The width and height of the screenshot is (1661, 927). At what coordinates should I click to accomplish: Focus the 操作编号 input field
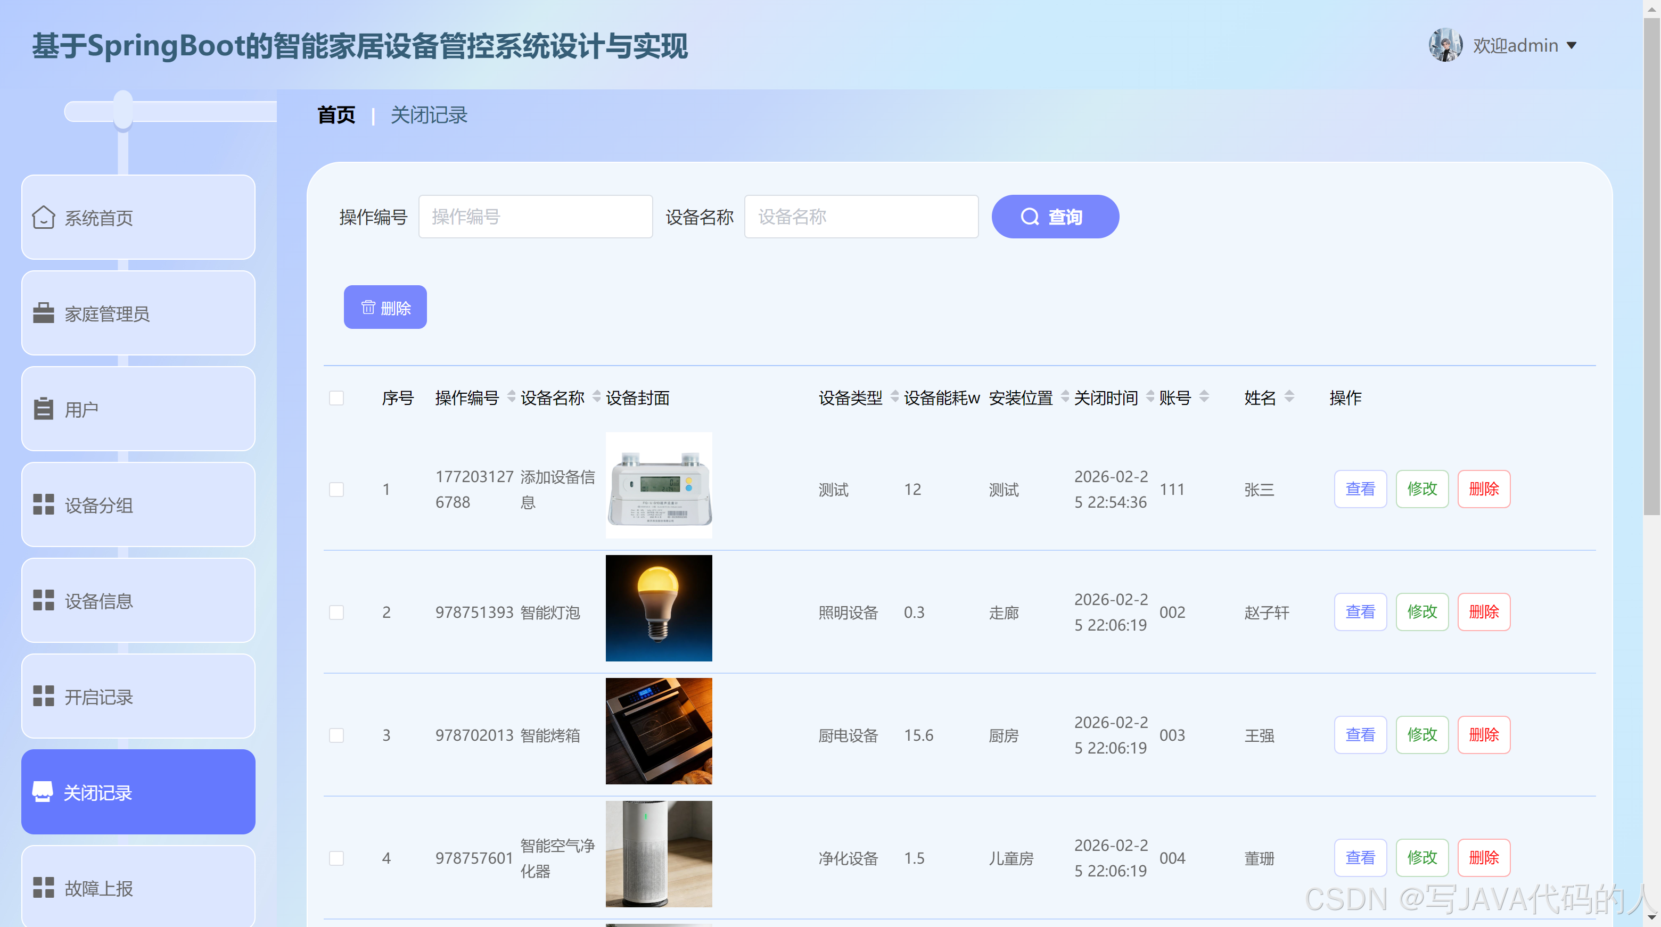click(x=535, y=217)
